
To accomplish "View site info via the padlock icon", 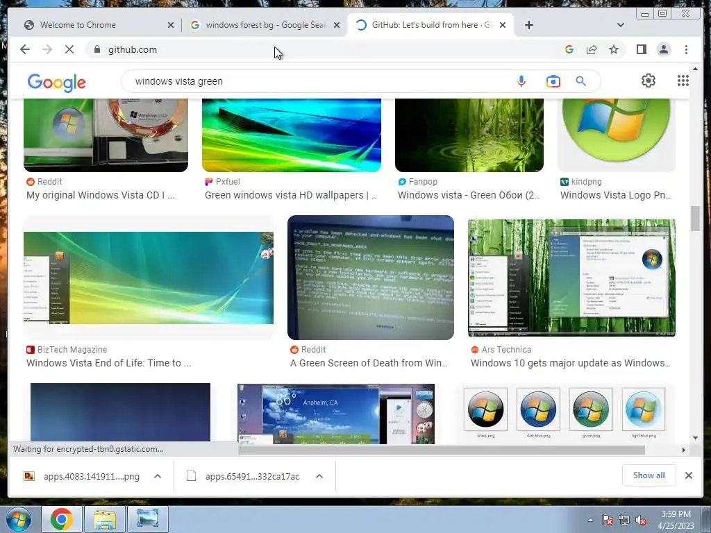I will [x=97, y=49].
